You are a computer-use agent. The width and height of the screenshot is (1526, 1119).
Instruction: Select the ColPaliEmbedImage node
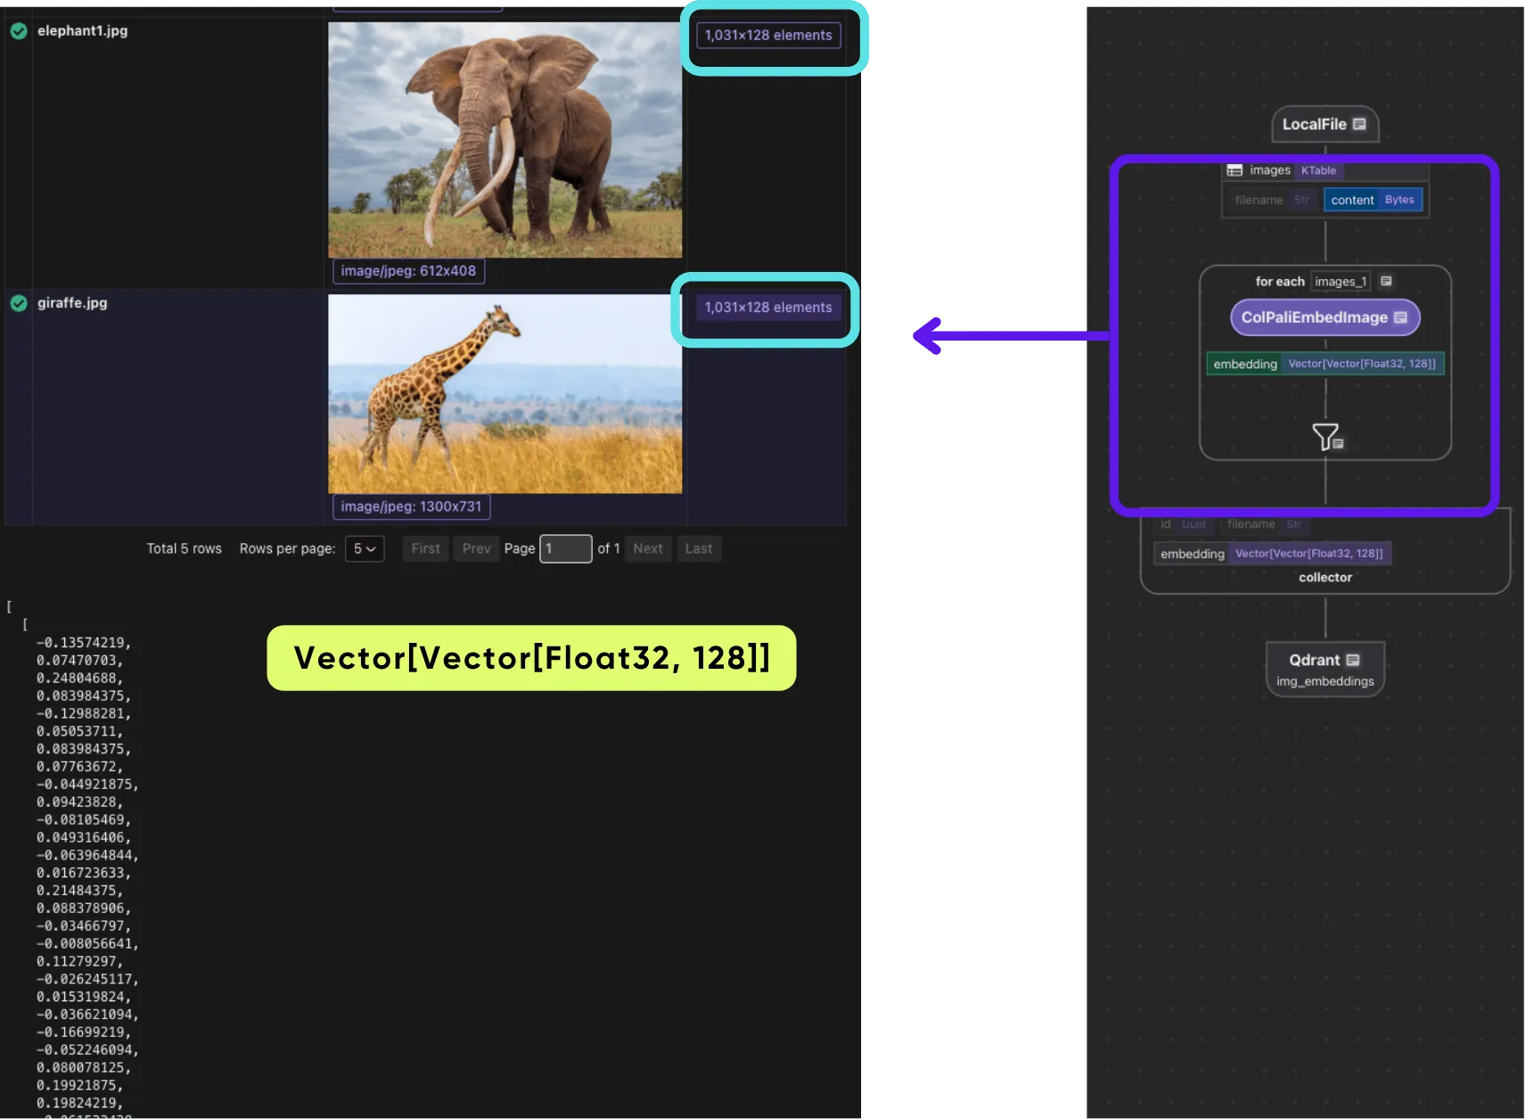point(1325,317)
